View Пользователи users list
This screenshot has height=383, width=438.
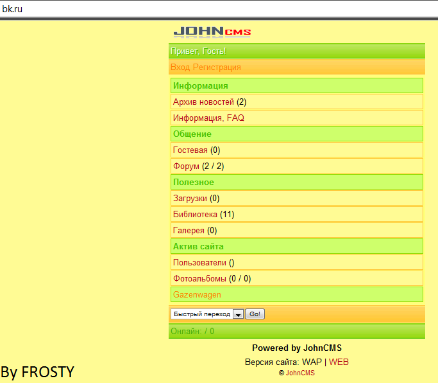click(199, 263)
